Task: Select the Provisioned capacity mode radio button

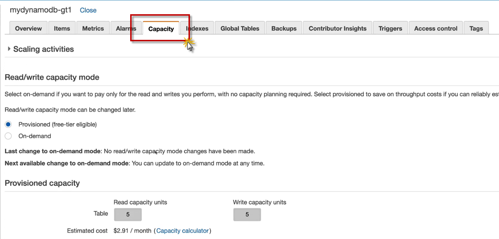Action: pyautogui.click(x=8, y=124)
